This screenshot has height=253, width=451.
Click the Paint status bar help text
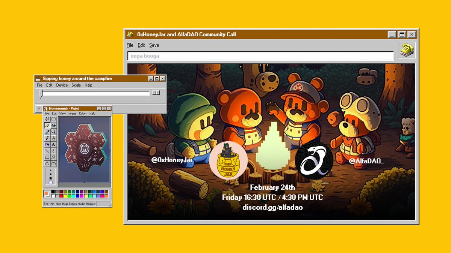click(70, 204)
